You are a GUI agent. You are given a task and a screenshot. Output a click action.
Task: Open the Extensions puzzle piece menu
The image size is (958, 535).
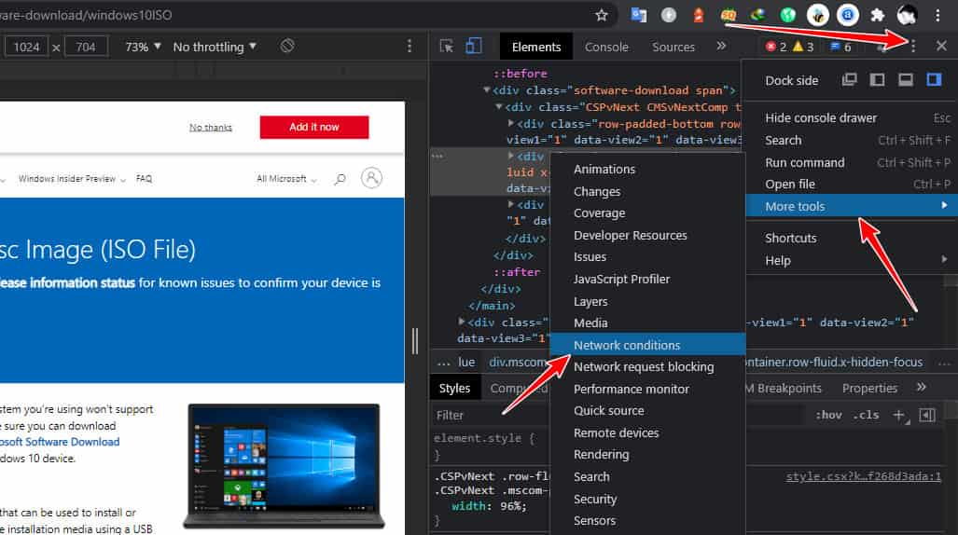pos(878,15)
